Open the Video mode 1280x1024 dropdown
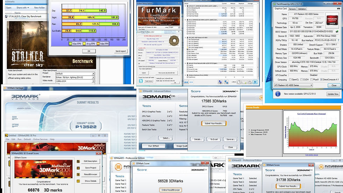Image resolution: width=343 pixels, height=193 pixels. click(x=75, y=81)
